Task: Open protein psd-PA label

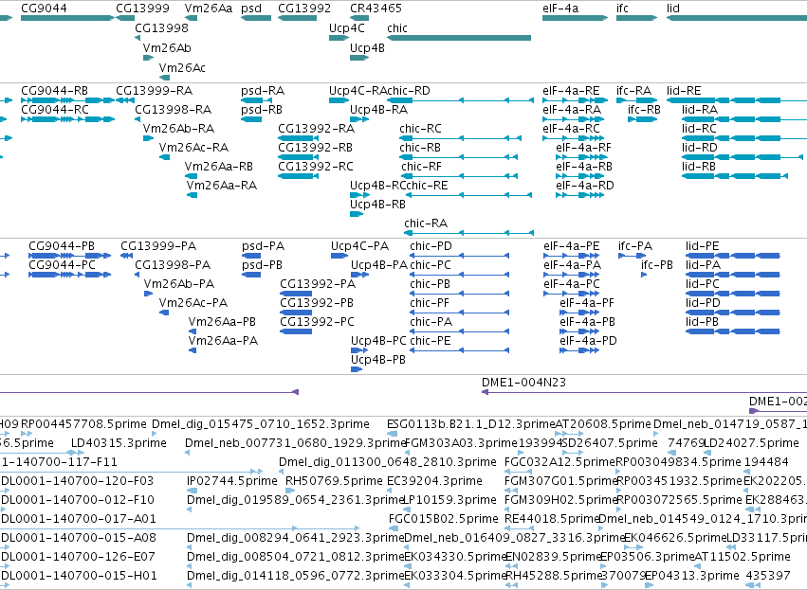Action: pyautogui.click(x=263, y=246)
